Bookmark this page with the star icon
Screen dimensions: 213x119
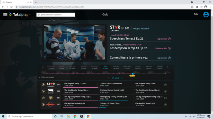coord(192,7)
